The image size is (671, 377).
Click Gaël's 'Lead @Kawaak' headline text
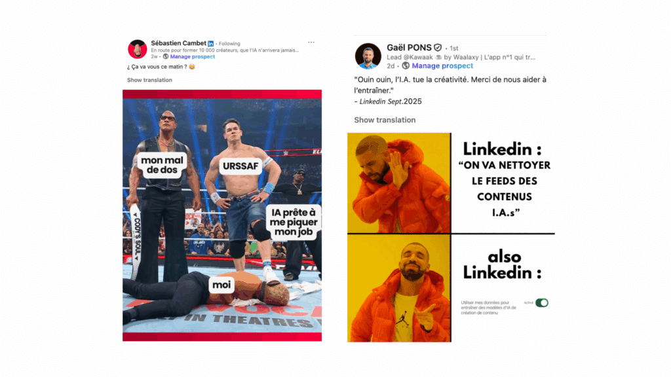pos(461,58)
